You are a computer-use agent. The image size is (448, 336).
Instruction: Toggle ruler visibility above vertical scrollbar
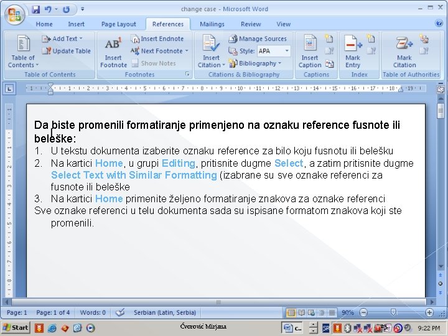pyautogui.click(x=441, y=90)
